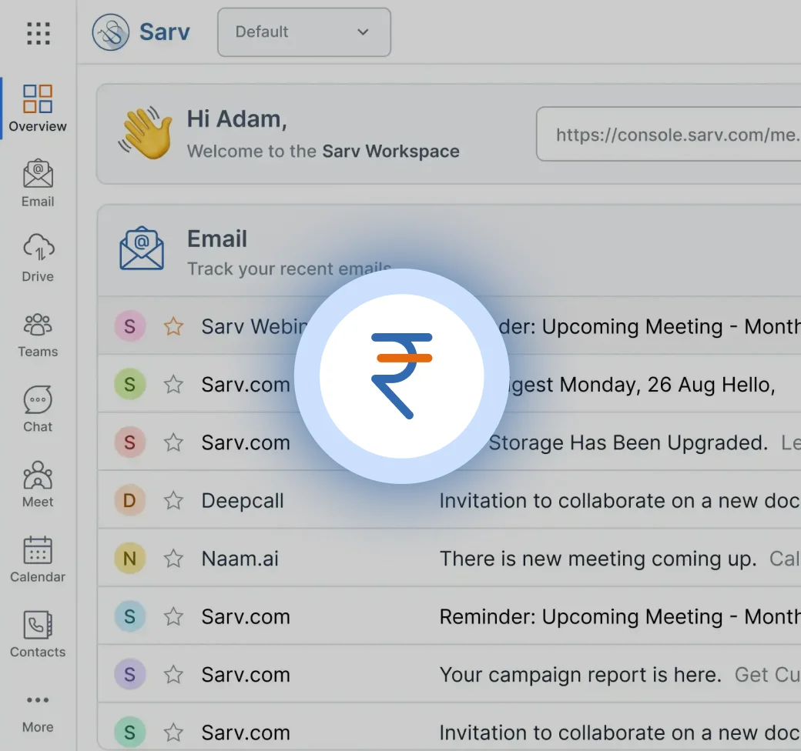The width and height of the screenshot is (801, 751).
Task: Click the green S avatar on last email
Action: pyautogui.click(x=129, y=733)
